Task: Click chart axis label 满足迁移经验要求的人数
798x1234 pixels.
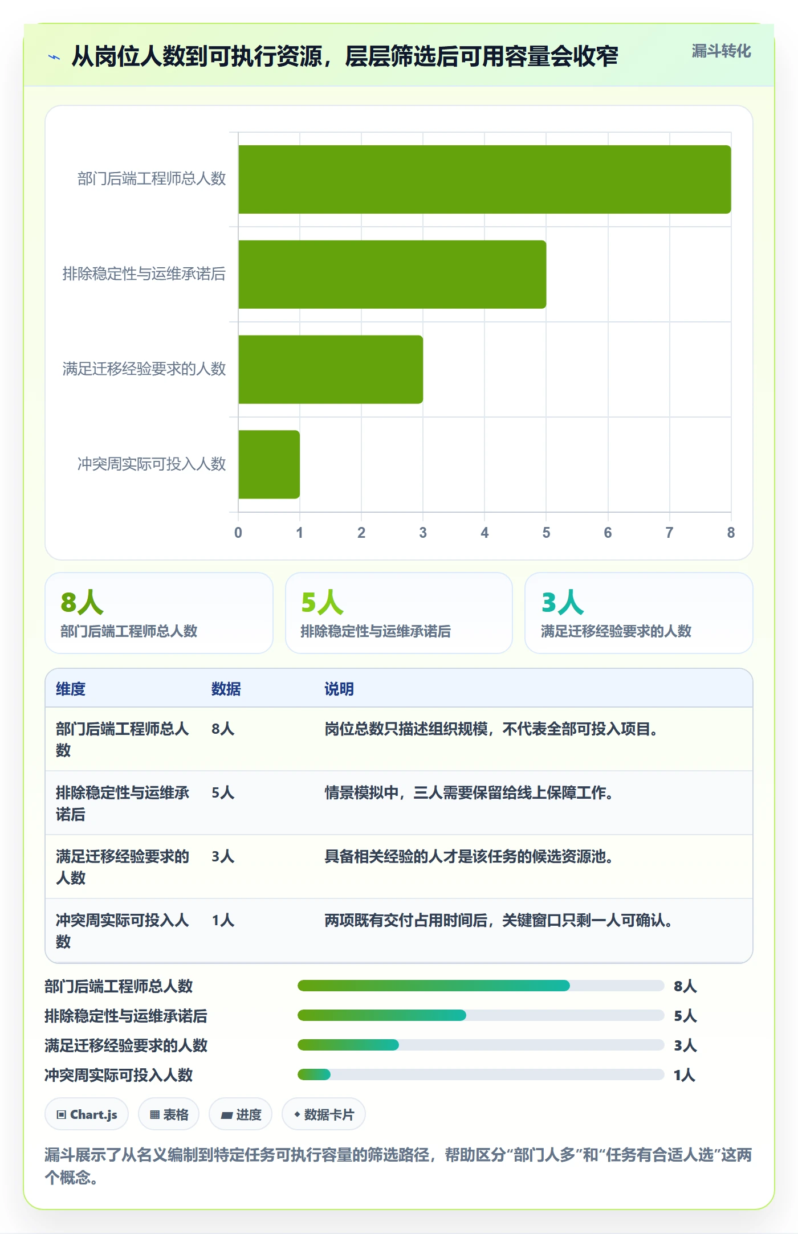Action: (144, 369)
